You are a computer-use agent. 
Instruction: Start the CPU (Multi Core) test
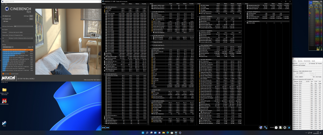31,16
